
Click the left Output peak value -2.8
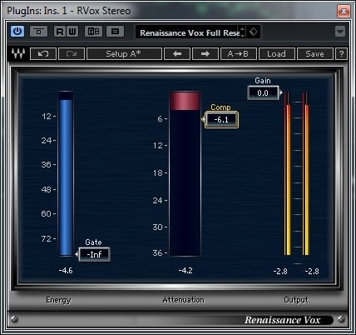pos(280,271)
